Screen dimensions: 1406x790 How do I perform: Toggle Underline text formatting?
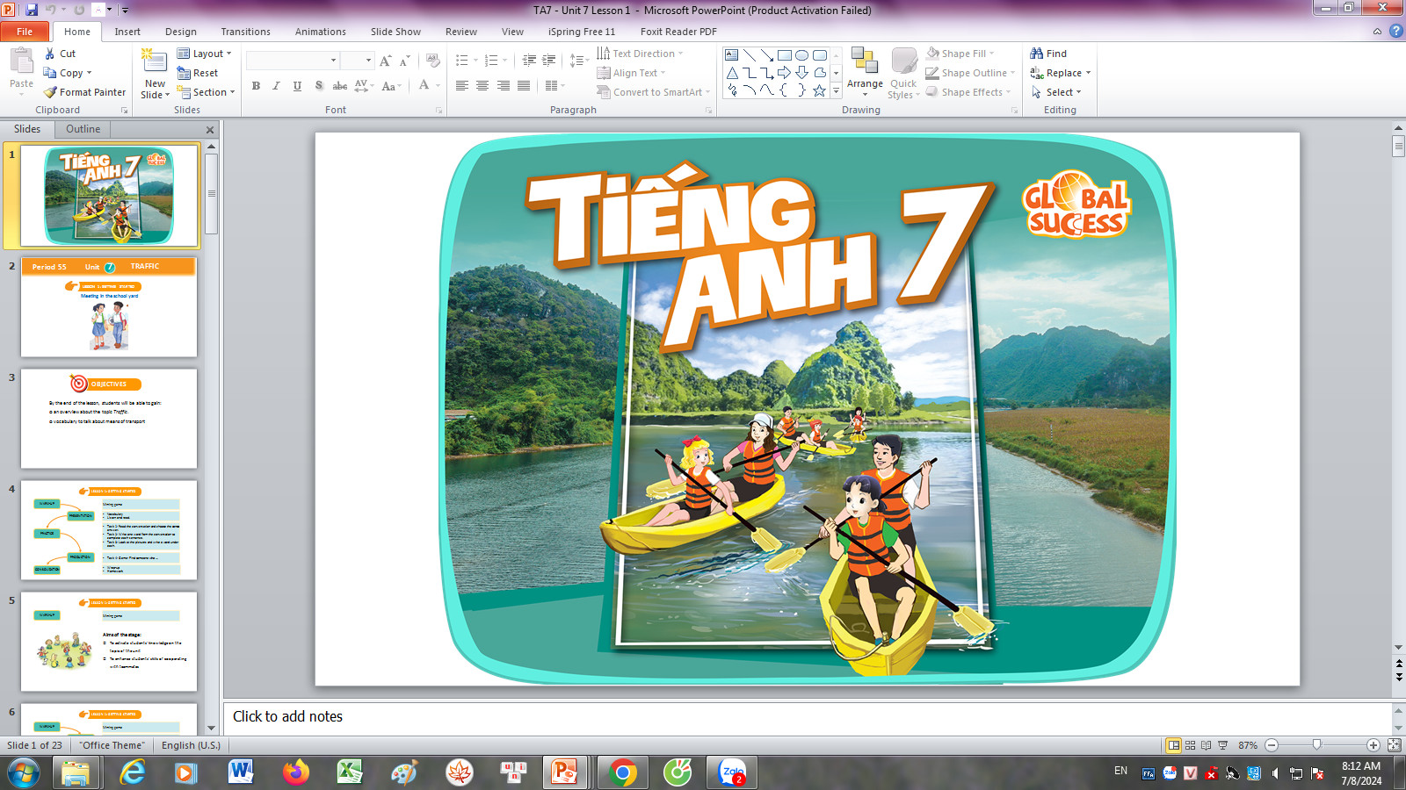(x=297, y=86)
